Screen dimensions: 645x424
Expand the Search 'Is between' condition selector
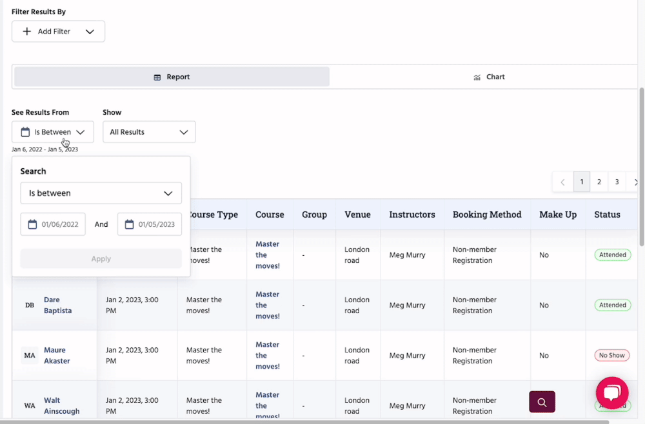click(x=101, y=193)
